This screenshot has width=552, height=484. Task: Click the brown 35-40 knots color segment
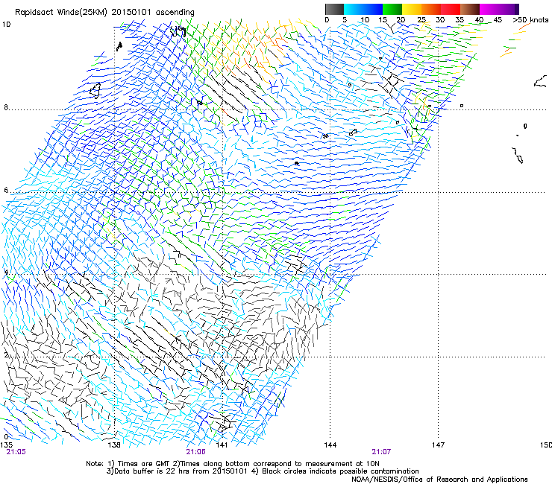click(470, 9)
